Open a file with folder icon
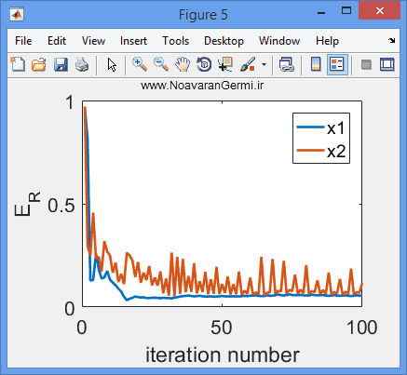407x375 pixels. [x=39, y=64]
